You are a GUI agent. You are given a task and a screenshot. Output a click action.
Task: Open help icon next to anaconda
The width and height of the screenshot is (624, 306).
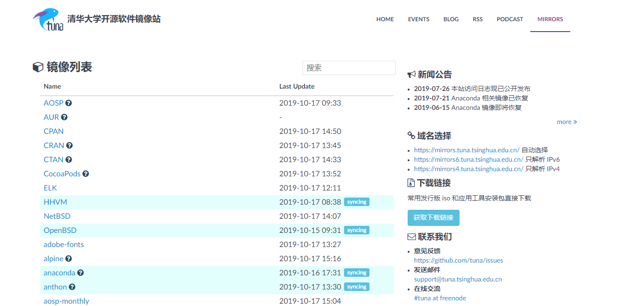click(81, 273)
